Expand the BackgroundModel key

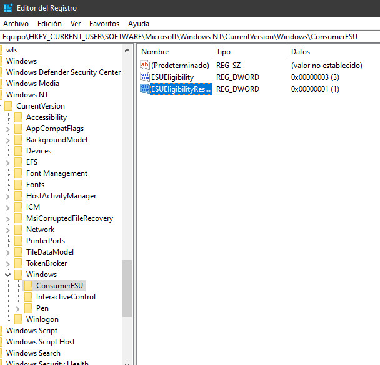[8, 140]
